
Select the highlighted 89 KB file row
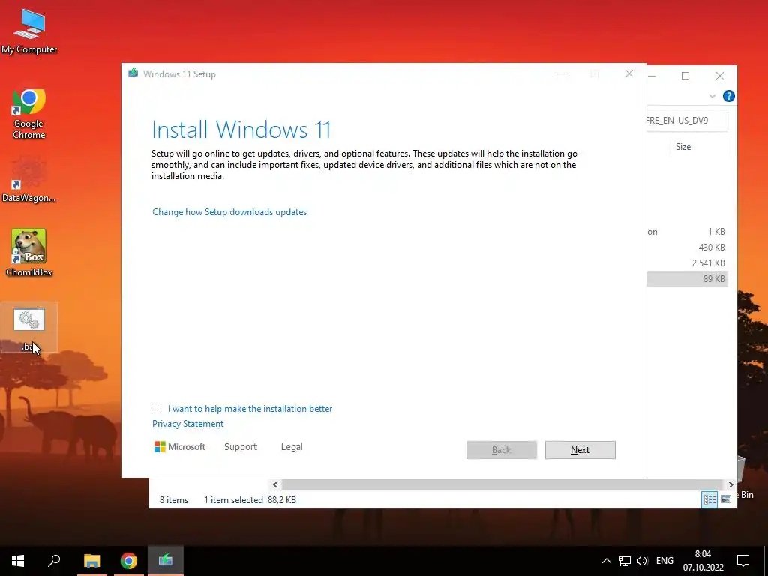pyautogui.click(x=686, y=279)
